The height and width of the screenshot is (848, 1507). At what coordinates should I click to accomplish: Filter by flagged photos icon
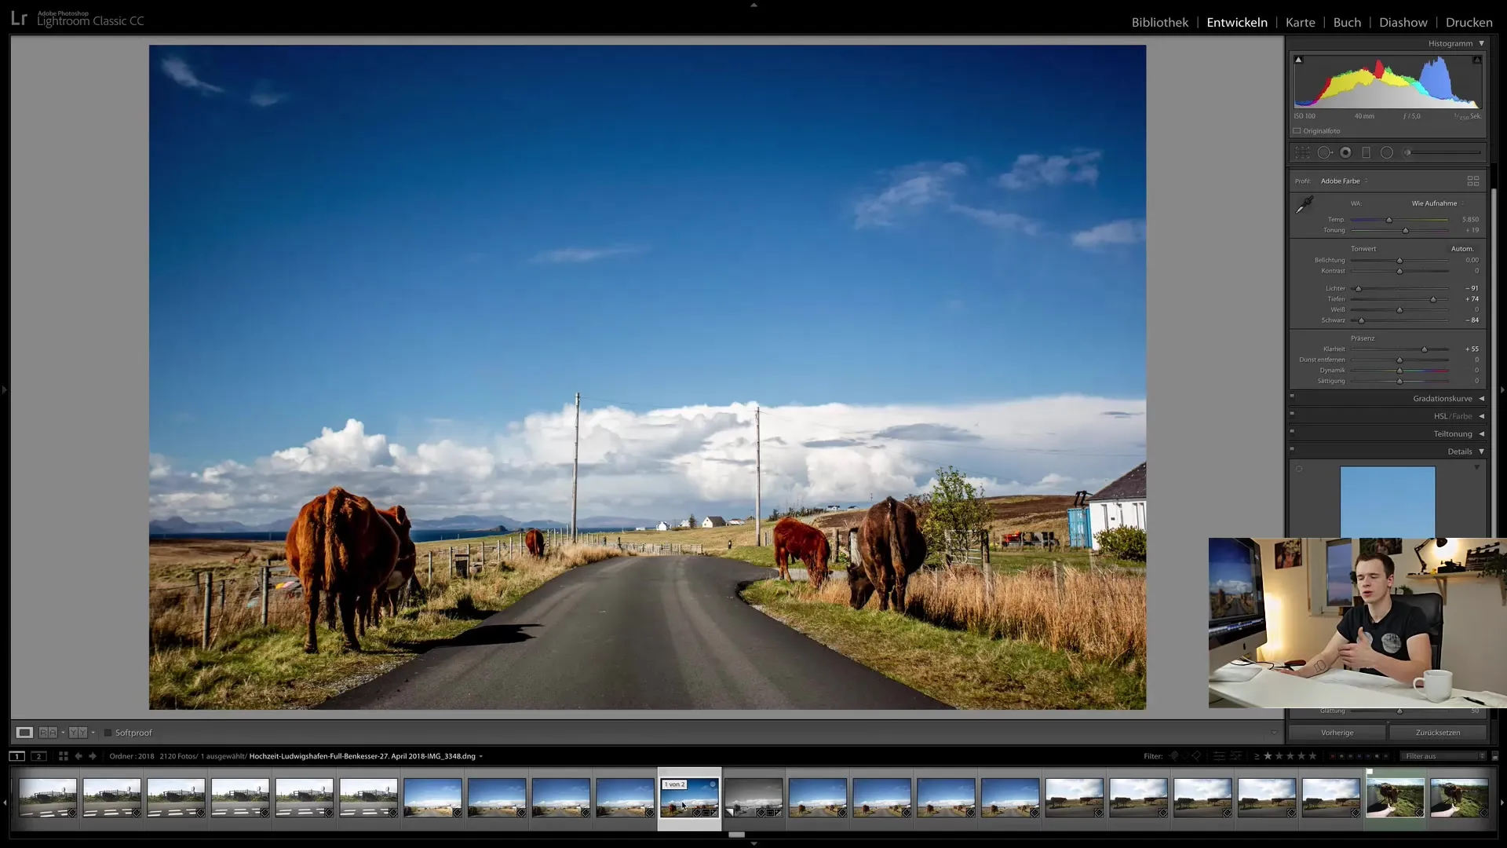1174,756
